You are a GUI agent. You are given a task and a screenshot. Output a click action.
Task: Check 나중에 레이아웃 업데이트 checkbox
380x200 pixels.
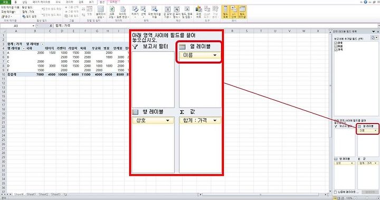336,192
